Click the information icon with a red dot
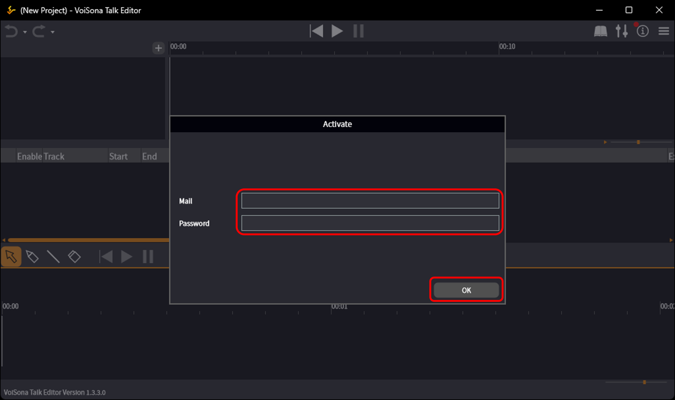675x400 pixels. point(642,31)
